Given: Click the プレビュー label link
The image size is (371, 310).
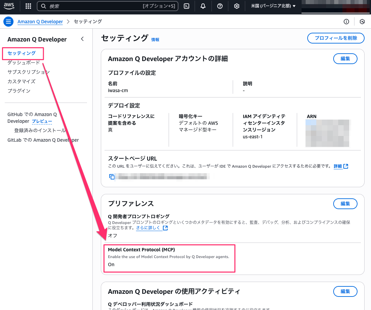Looking at the screenshot, I should tap(42, 121).
